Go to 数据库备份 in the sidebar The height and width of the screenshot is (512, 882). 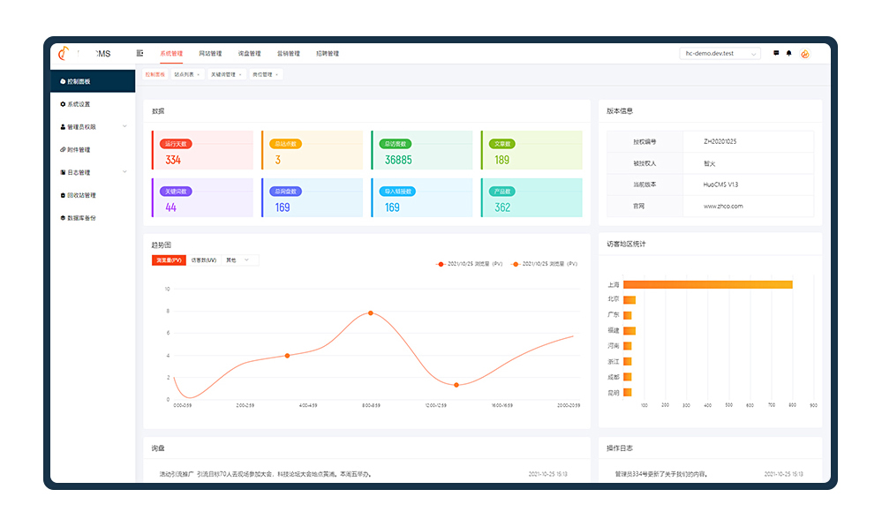click(81, 217)
